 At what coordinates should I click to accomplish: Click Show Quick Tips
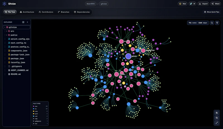212,12
